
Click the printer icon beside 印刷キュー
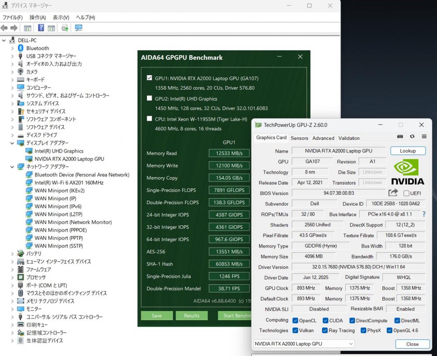coord(21,325)
